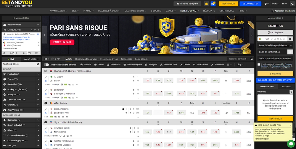Open bet slip settings gear icon
Image resolution: width=296 pixels, height=149 pixels.
point(291,92)
